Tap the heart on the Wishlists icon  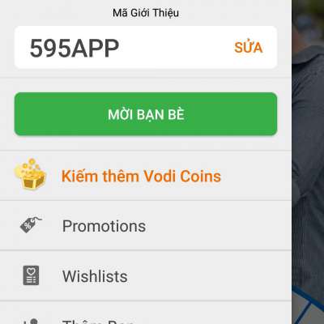[x=31, y=271]
